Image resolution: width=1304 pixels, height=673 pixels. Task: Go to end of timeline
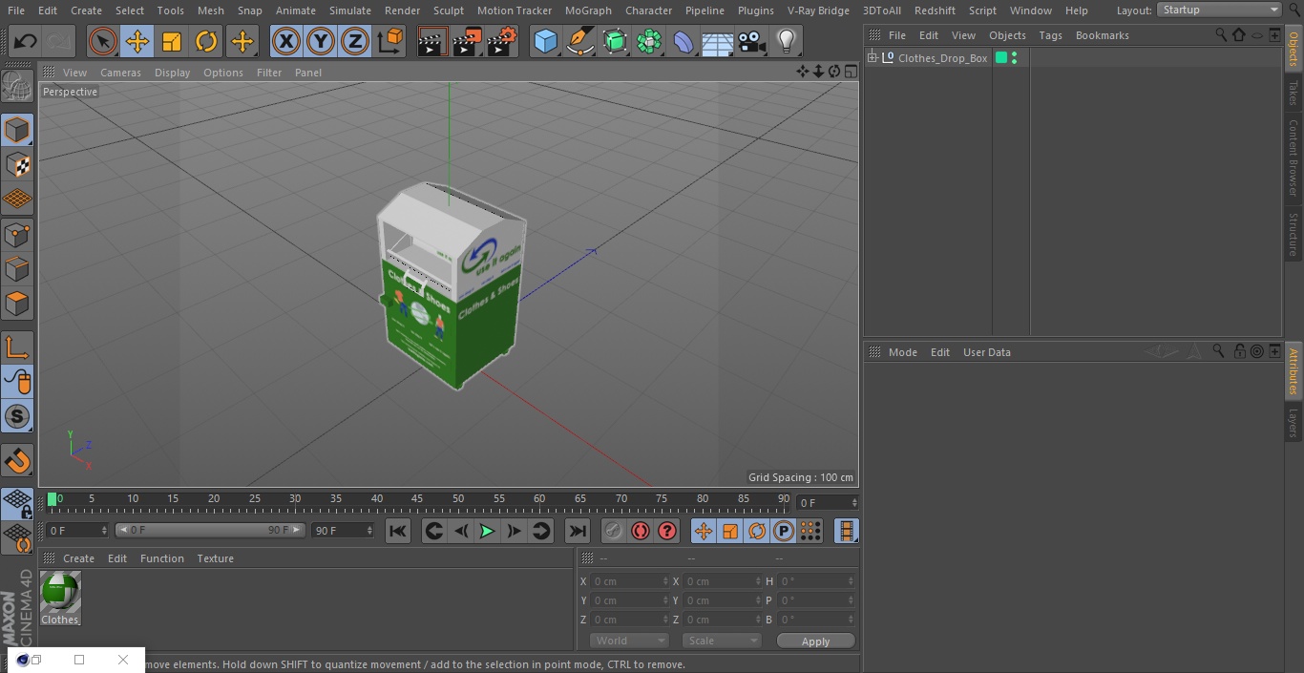pyautogui.click(x=578, y=531)
